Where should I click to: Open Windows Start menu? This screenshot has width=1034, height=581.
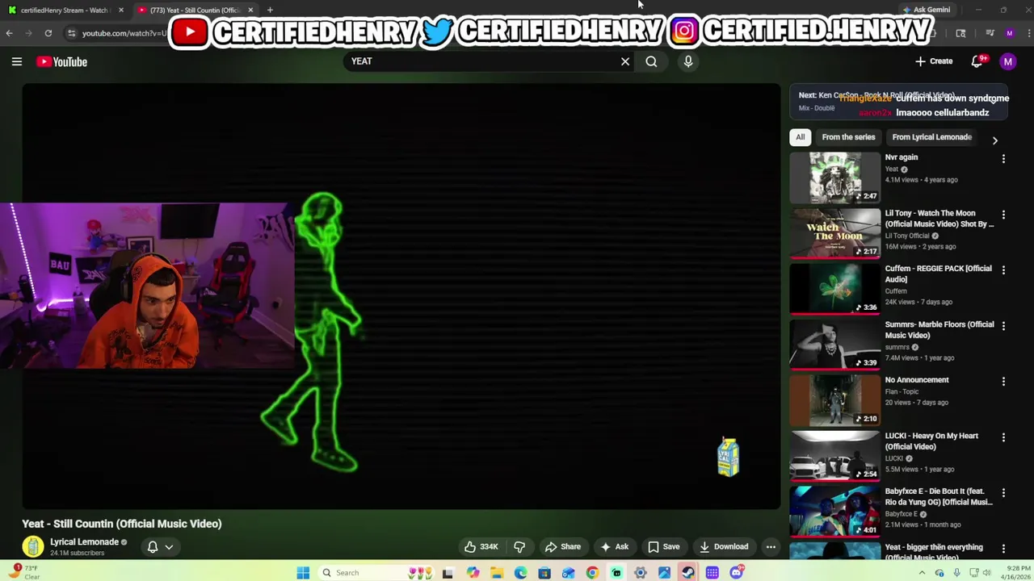pyautogui.click(x=303, y=573)
